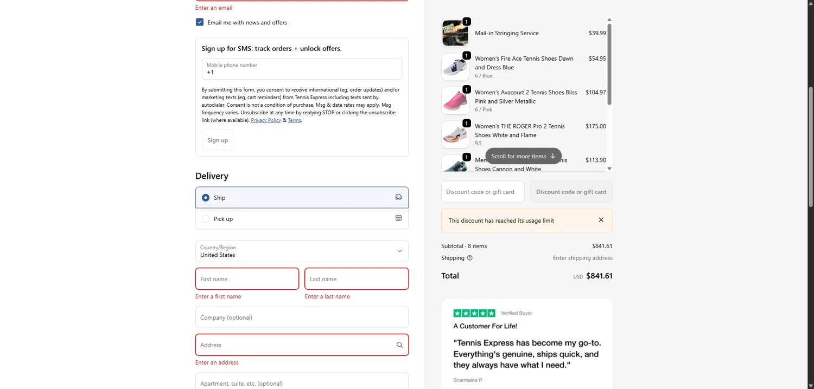This screenshot has height=389, width=814.
Task: Click the A Customer For Life! review title
Action: (x=485, y=326)
